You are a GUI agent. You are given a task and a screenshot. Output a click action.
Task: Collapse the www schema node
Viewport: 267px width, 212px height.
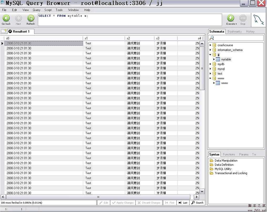pyautogui.click(x=210, y=78)
